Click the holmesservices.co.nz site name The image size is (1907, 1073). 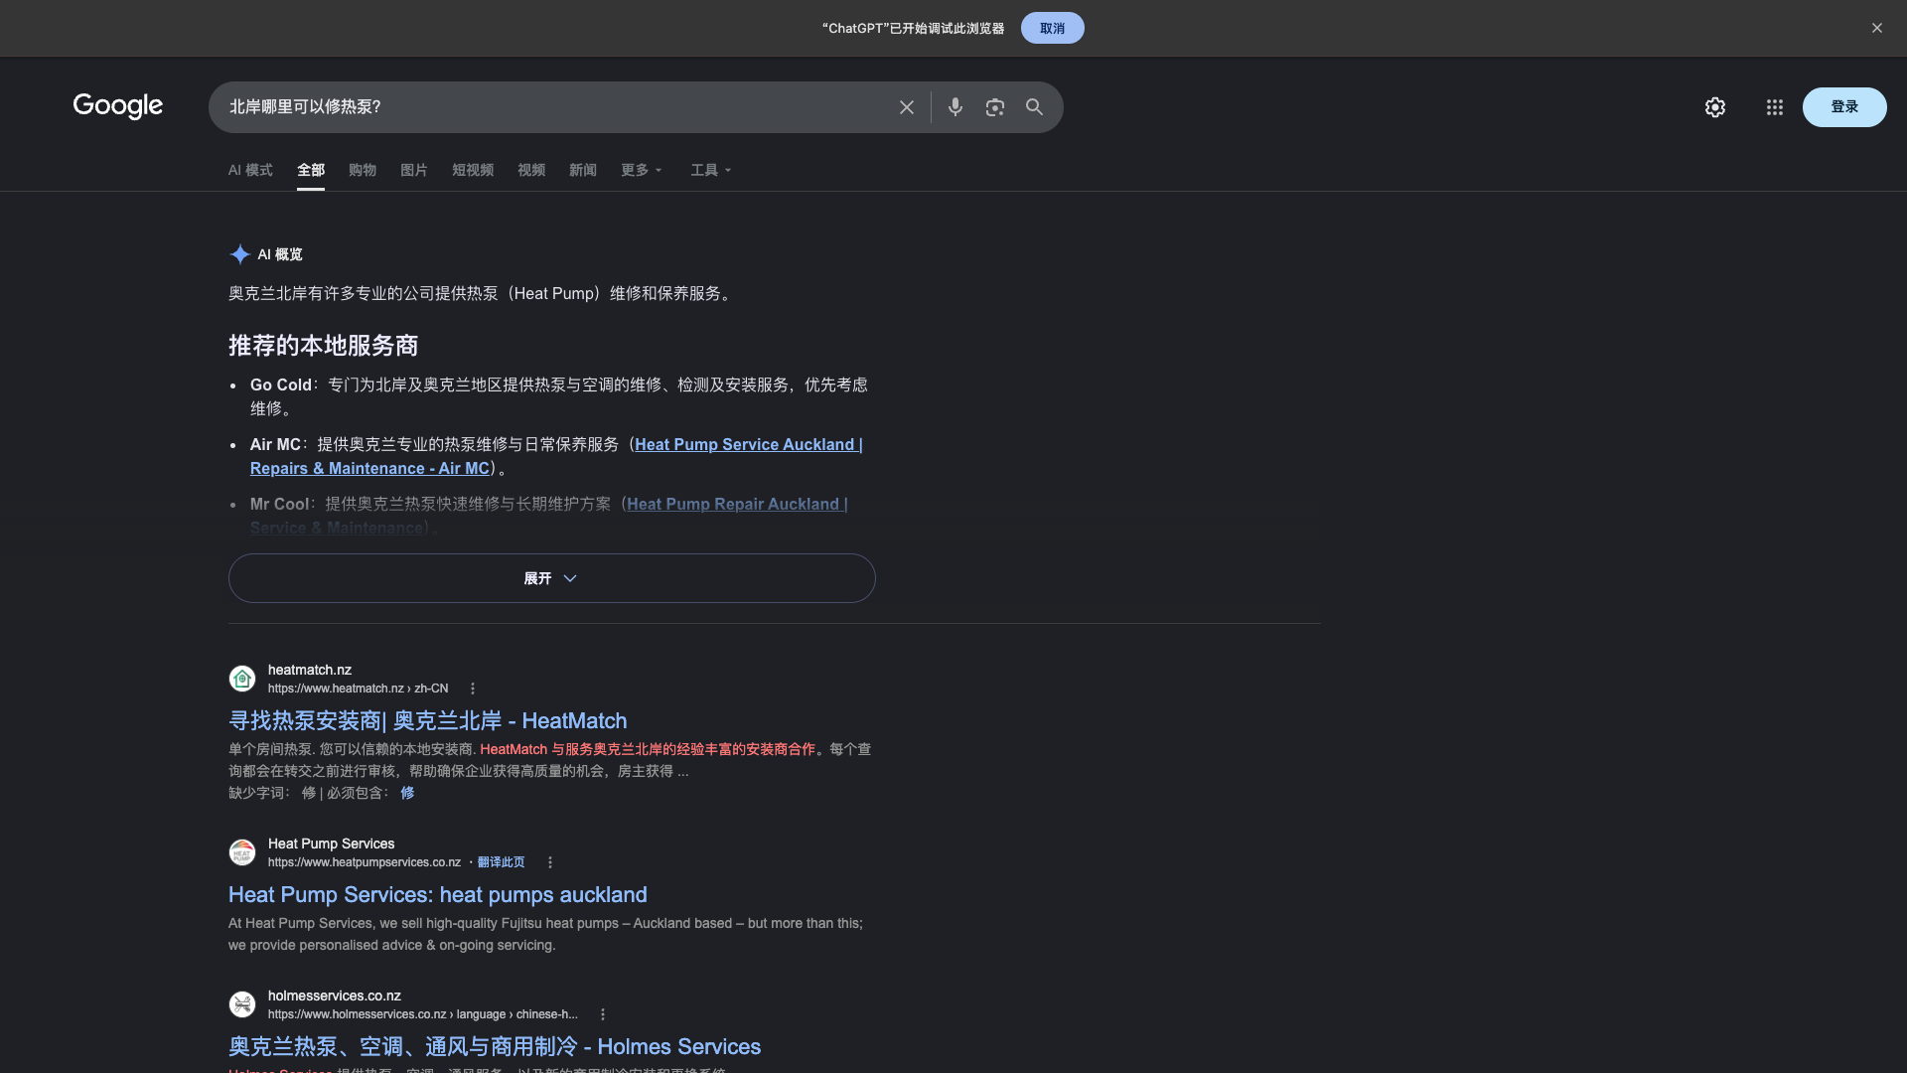[x=335, y=996]
